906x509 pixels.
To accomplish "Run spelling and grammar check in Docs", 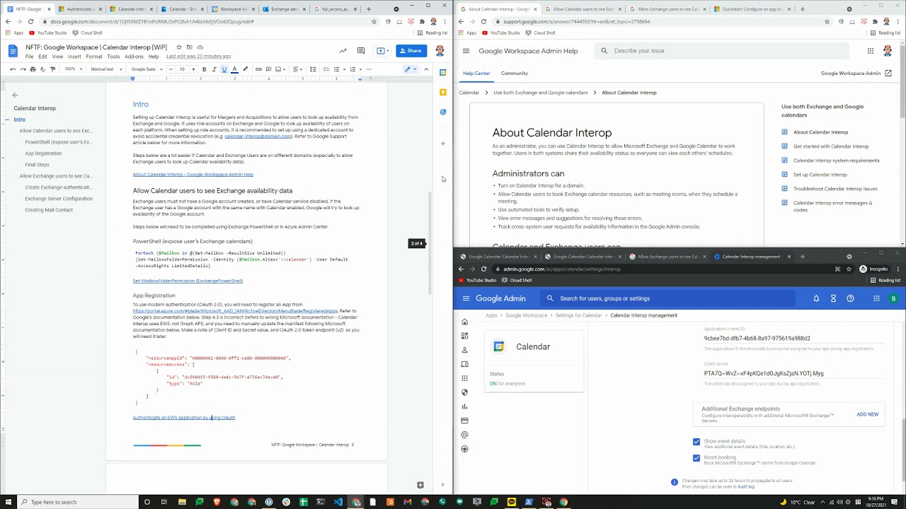I will (x=42, y=69).
